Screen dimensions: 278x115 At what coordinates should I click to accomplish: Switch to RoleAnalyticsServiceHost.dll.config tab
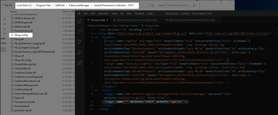(x=135, y=20)
